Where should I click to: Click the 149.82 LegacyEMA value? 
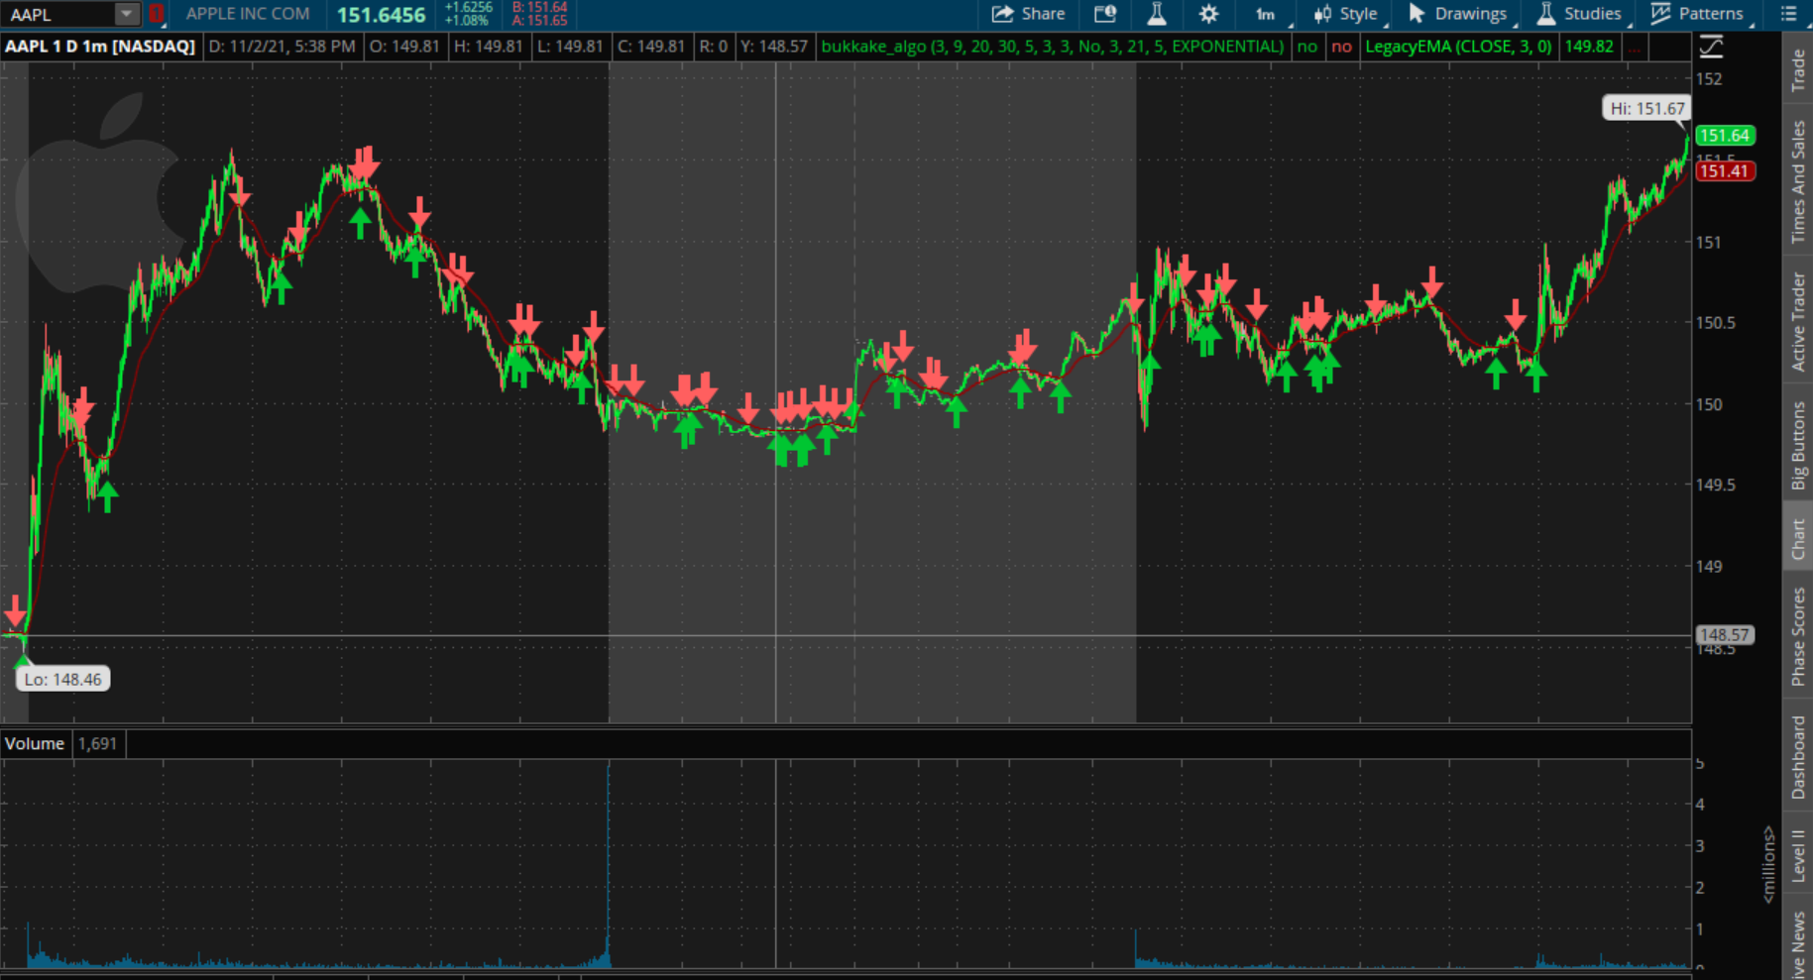coord(1589,47)
